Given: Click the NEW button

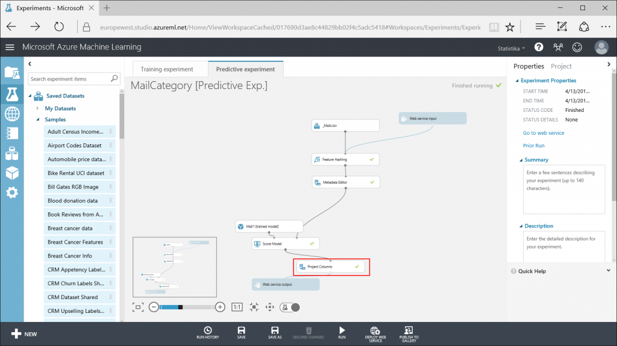Looking at the screenshot, I should click(x=24, y=334).
